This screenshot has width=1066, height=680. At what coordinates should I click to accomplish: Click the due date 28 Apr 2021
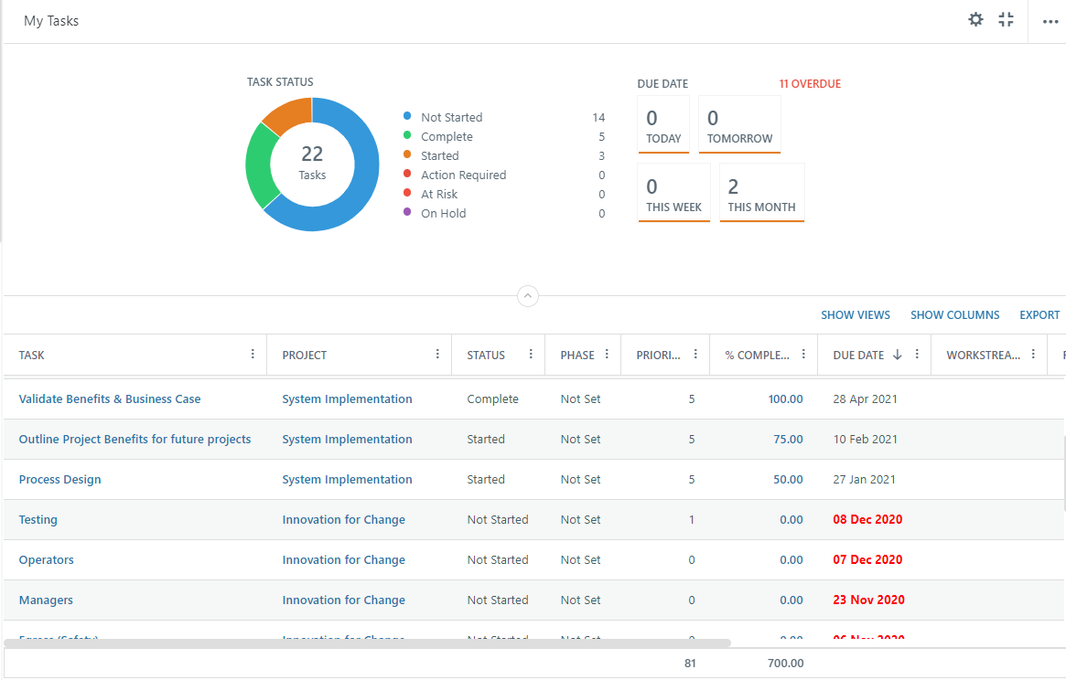(865, 399)
